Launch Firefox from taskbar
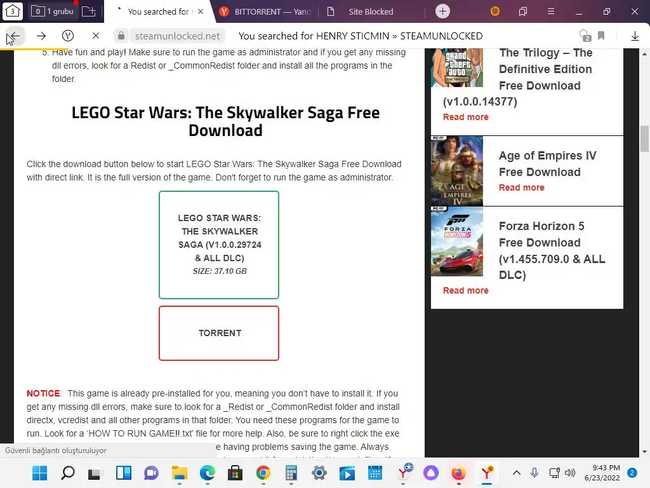Image resolution: width=650 pixels, height=488 pixels. 458,473
